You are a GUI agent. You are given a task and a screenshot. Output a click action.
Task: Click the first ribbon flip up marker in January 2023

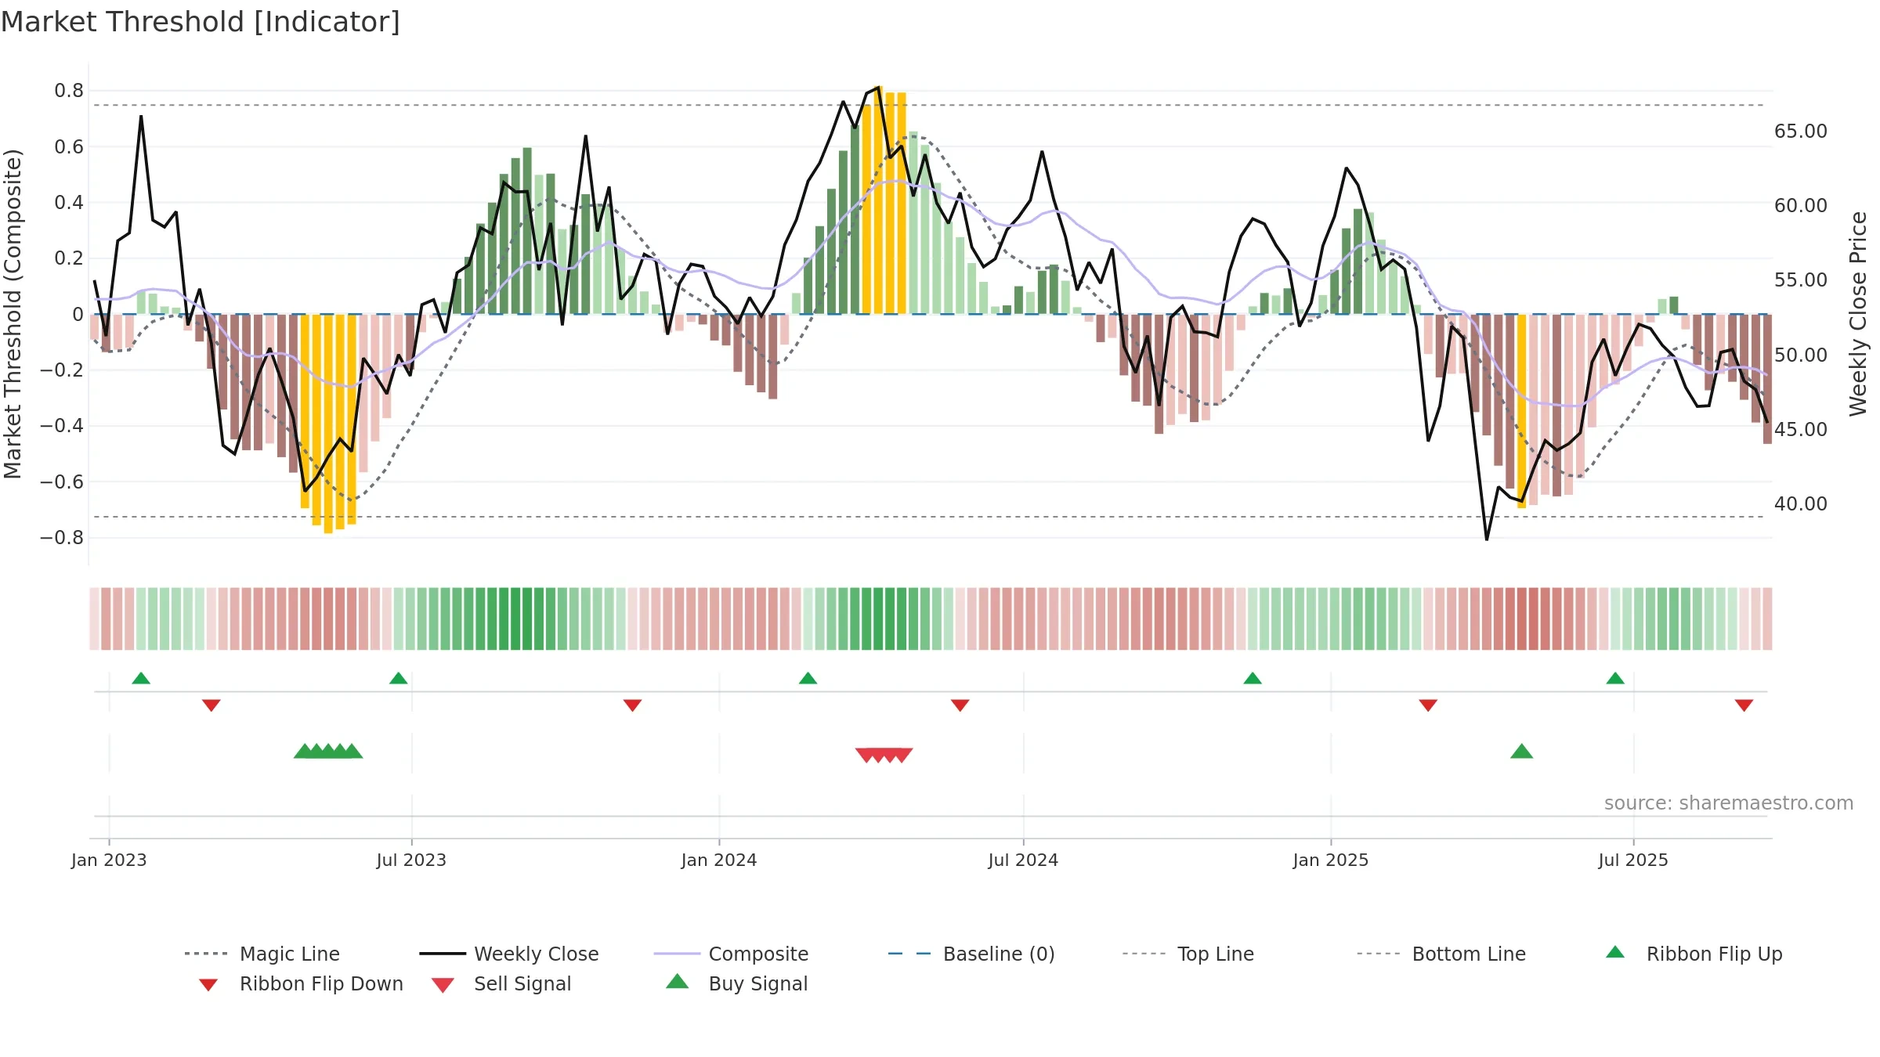click(x=141, y=678)
